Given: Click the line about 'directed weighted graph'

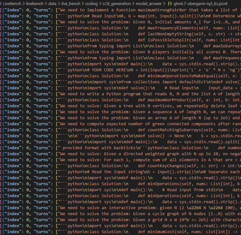Looking at the screenshot, I should 120,154.
